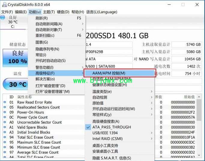Click the 良好 100 % health status button
The height and width of the screenshot is (161, 205).
15,58
